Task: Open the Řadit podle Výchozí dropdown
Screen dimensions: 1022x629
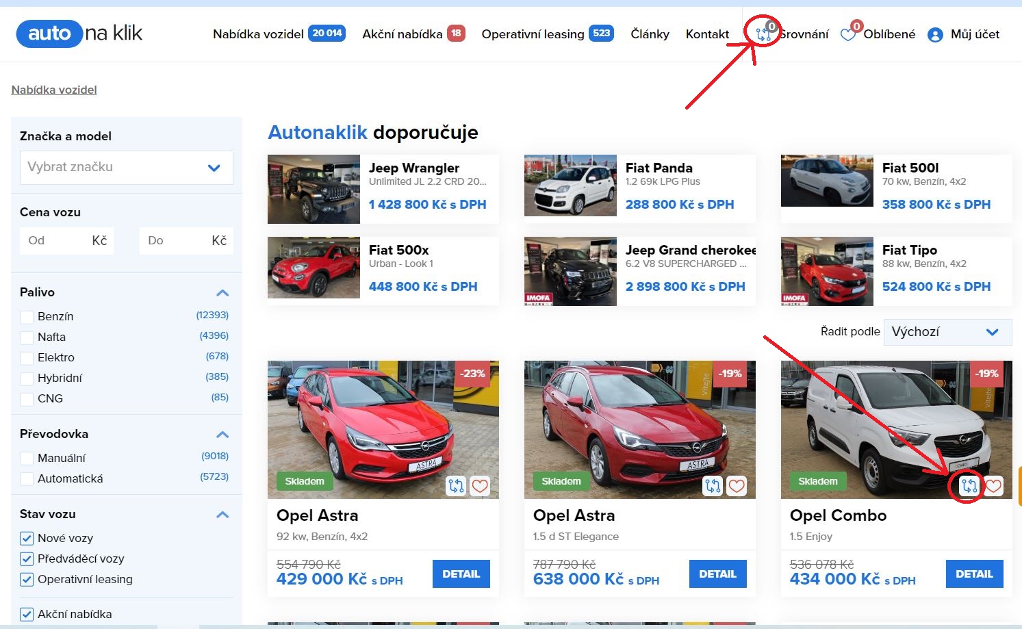Action: [947, 332]
